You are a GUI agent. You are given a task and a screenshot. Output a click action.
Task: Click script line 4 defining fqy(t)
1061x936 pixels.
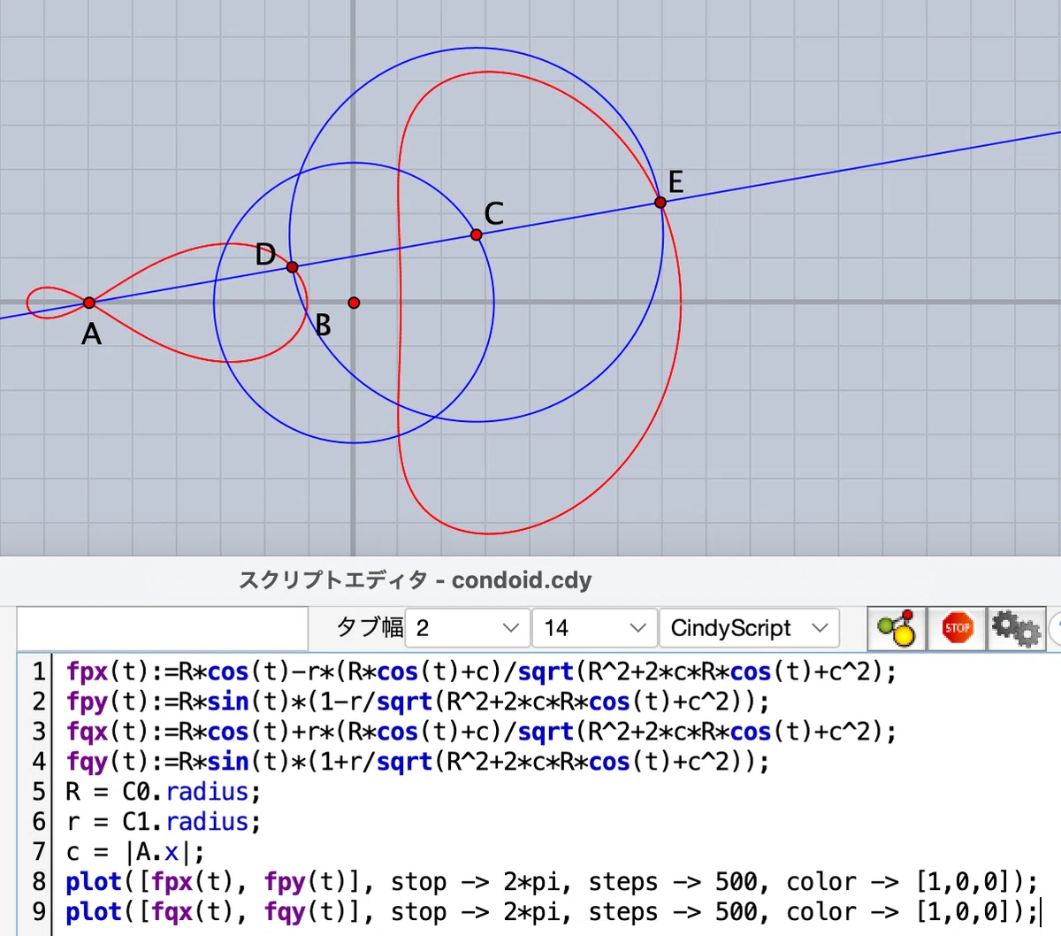(x=417, y=762)
